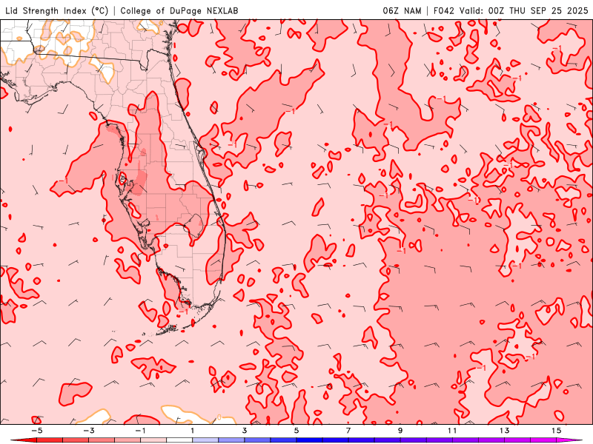Click the colorbar label "9"

(x=400, y=431)
